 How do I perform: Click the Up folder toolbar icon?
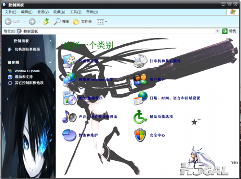coord(46,21)
